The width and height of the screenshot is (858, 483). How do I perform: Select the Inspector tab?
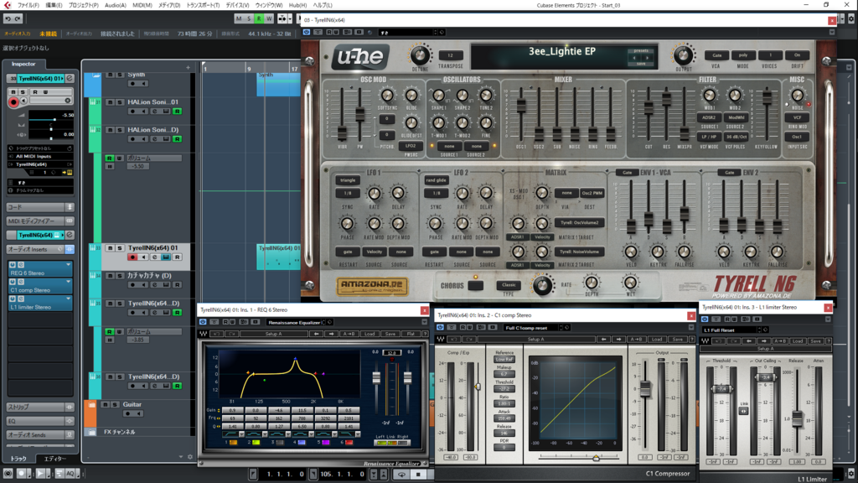point(23,64)
